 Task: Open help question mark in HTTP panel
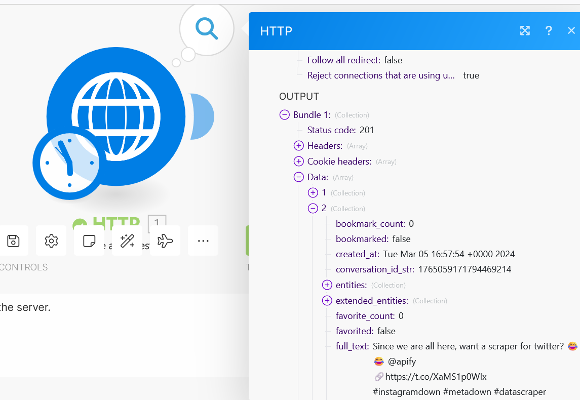pos(549,31)
